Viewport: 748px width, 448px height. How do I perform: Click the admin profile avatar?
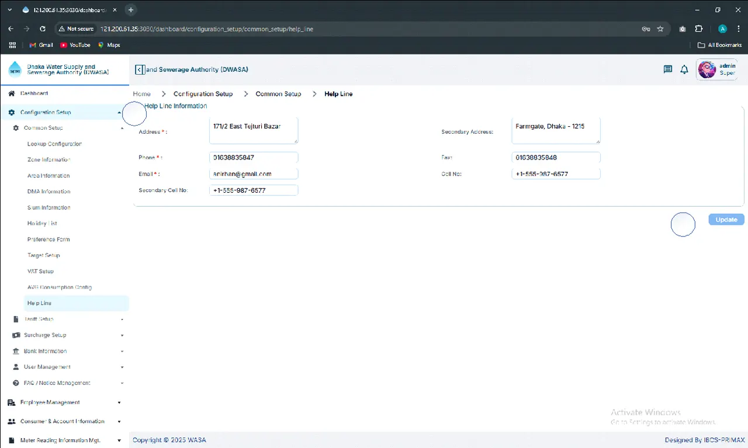tap(707, 70)
